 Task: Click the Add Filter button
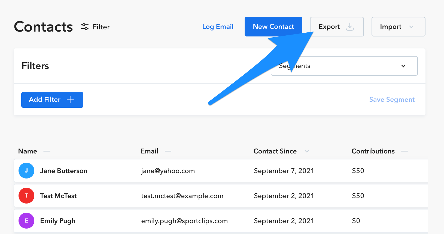[52, 100]
